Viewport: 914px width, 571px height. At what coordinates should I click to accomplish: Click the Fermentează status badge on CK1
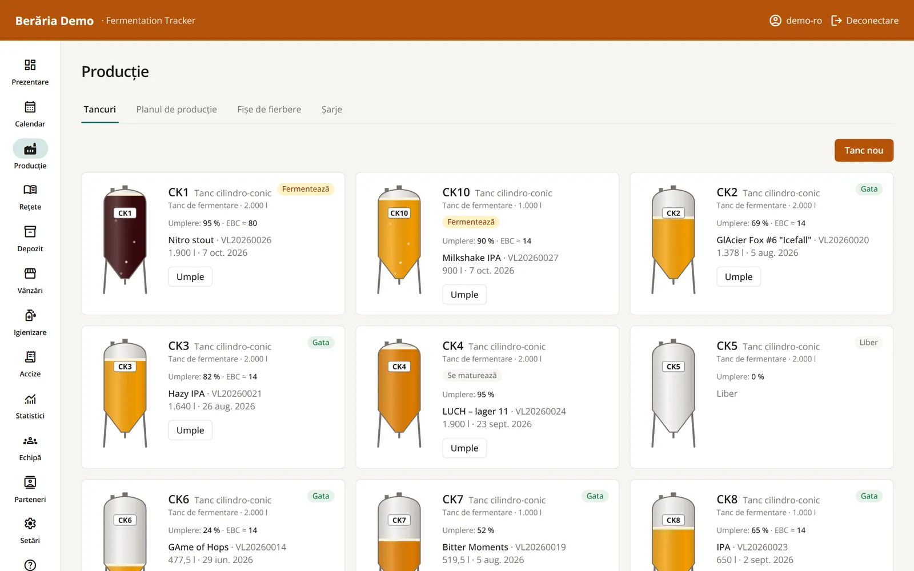tap(306, 189)
